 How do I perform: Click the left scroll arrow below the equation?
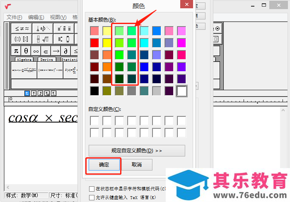click(x=8, y=187)
